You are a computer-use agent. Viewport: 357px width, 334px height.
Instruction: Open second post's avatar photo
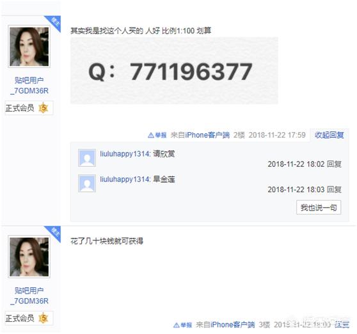[29, 256]
